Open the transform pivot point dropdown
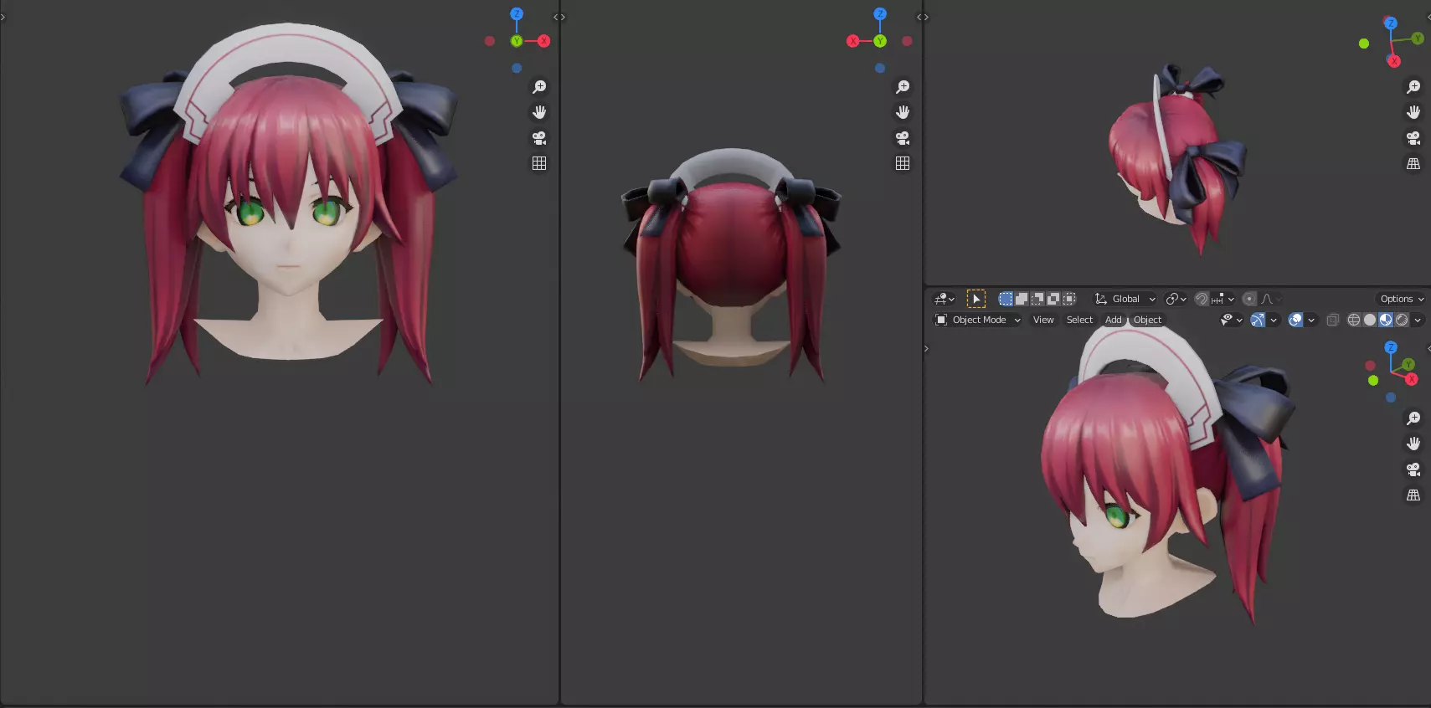The width and height of the screenshot is (1431, 708). tap(1176, 299)
